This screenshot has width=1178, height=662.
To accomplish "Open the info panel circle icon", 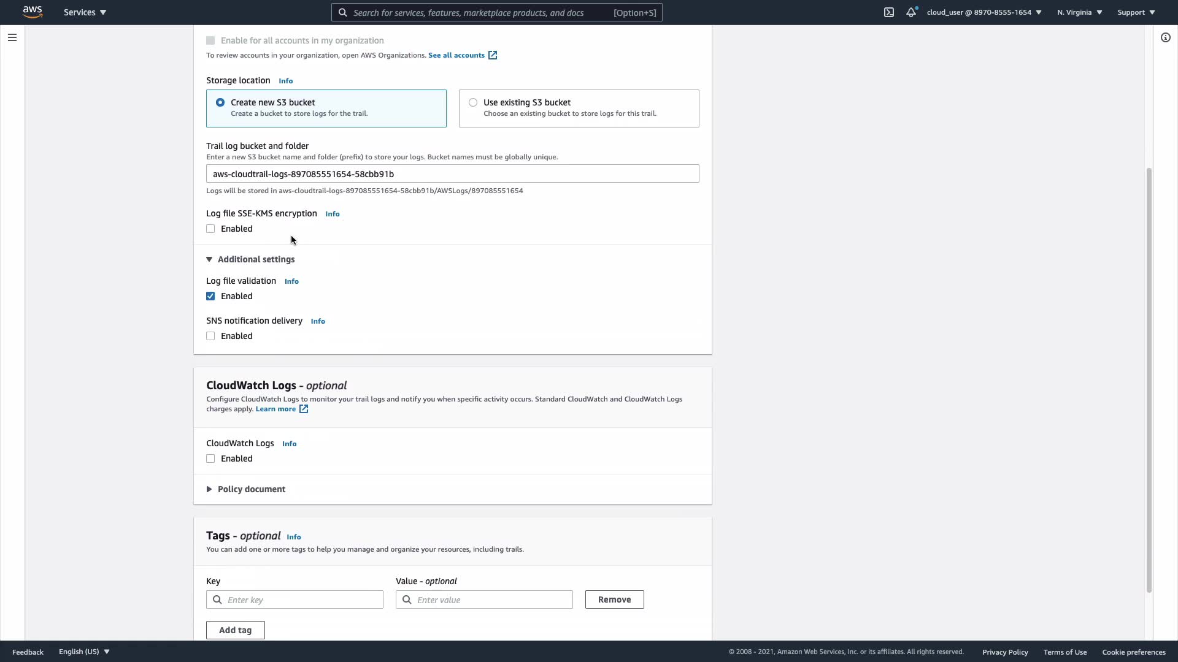I will click(1165, 37).
